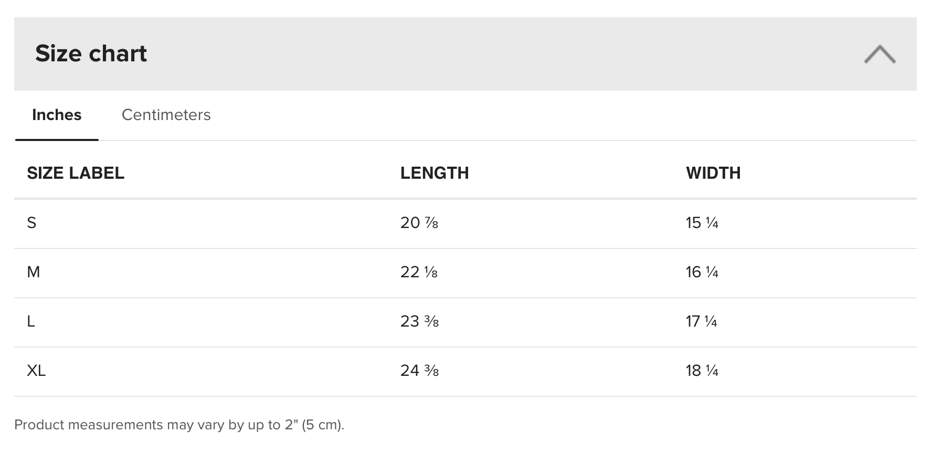Click the 15 ¼ width value

(702, 223)
